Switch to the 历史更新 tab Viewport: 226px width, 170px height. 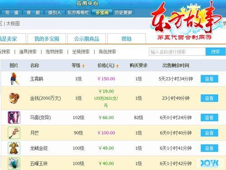point(123,13)
